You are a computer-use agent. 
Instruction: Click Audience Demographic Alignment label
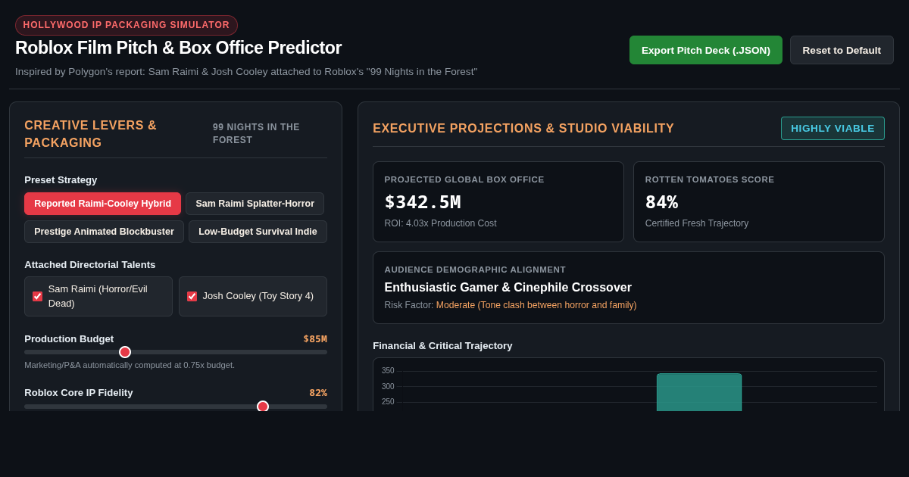click(475, 270)
